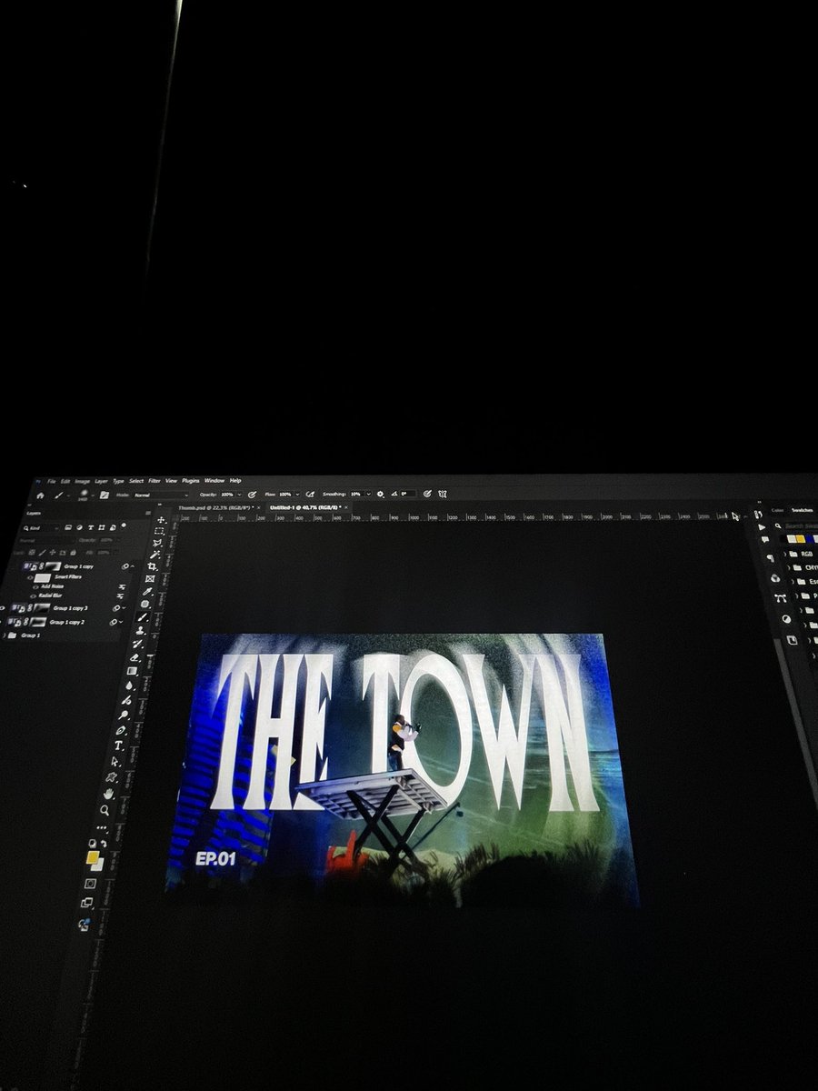This screenshot has height=1091, width=818.
Task: Toggle Quick Mask mode
Action: pos(90,883)
